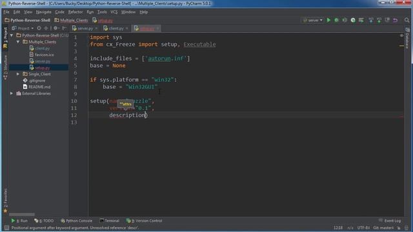This screenshot has height=232, width=413.
Task: Click the purple Revert arrow icon
Action: click(395, 20)
